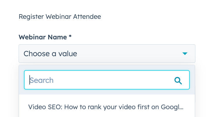Image resolution: width=214 pixels, height=117 pixels.
Task: Click the required asterisk next to Webinar Name
Action: (70, 36)
